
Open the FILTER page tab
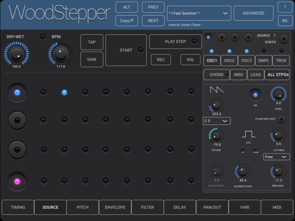pyautogui.click(x=147, y=207)
